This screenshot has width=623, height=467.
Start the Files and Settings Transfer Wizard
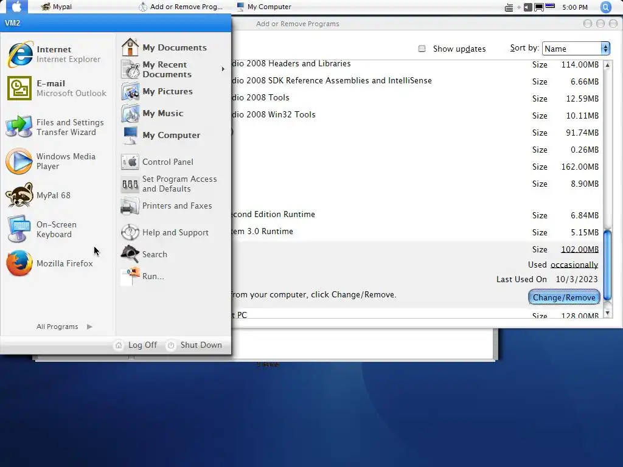coord(55,127)
